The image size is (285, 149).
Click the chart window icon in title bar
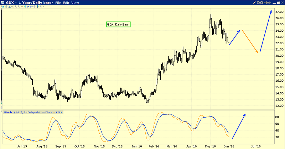tap(3, 3)
